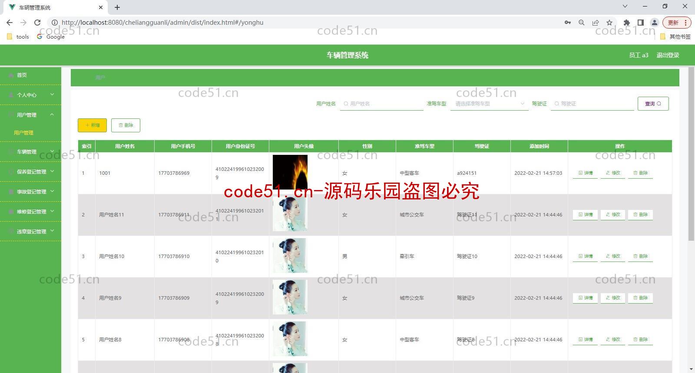
Task: Click the 删除 batch delete button above table
Action: [x=126, y=125]
